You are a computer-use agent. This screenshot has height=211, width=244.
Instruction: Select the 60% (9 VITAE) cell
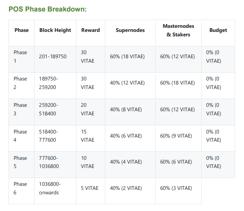coord(176,136)
